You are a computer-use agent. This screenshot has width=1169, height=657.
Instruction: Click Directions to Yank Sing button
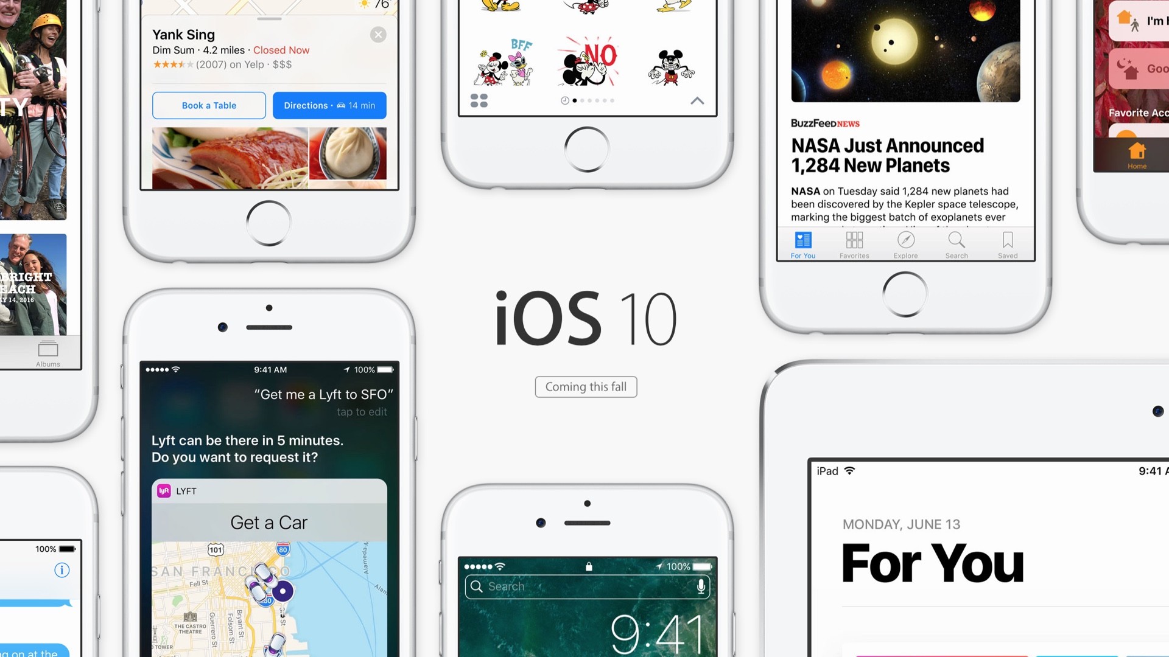(x=329, y=105)
